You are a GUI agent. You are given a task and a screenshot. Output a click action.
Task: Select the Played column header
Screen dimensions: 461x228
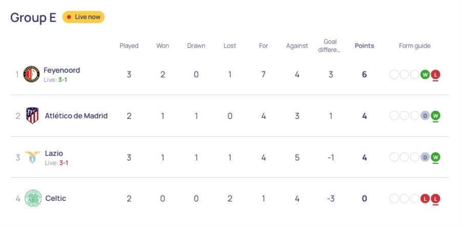coord(129,46)
